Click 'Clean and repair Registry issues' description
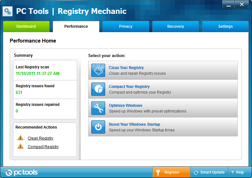 [137, 73]
